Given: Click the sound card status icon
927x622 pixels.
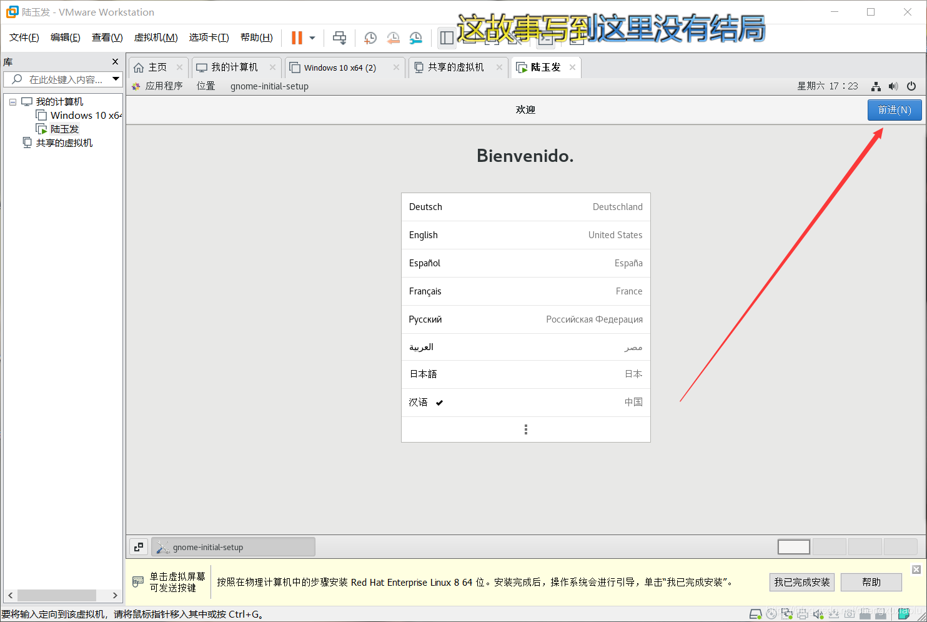Looking at the screenshot, I should pos(818,614).
